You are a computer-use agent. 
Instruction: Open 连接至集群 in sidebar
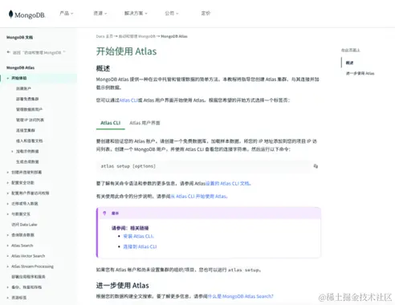pyautogui.click(x=26, y=130)
